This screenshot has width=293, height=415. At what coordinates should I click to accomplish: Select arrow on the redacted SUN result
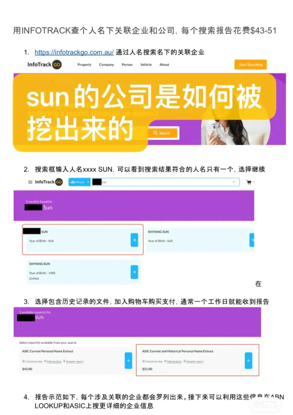pyautogui.click(x=134, y=240)
